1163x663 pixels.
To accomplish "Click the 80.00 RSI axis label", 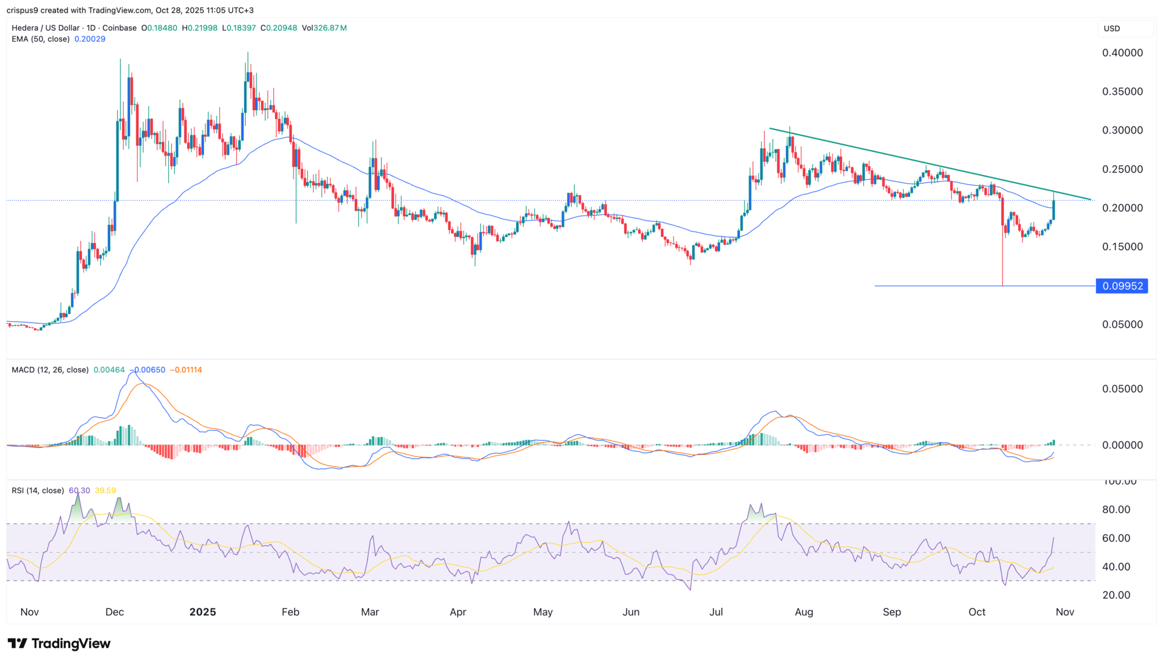I will 1116,509.
